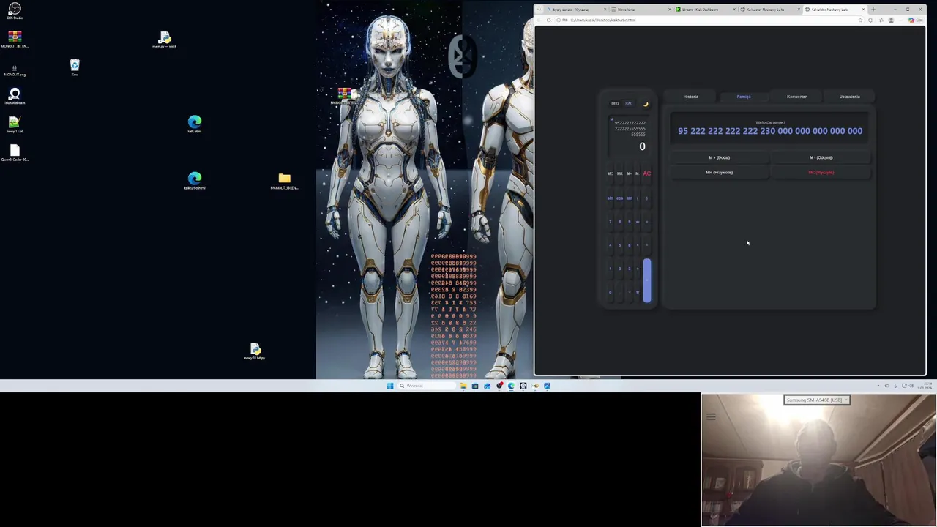The height and width of the screenshot is (527, 937).
Task: Click the calculator display showing 0
Action: point(629,135)
